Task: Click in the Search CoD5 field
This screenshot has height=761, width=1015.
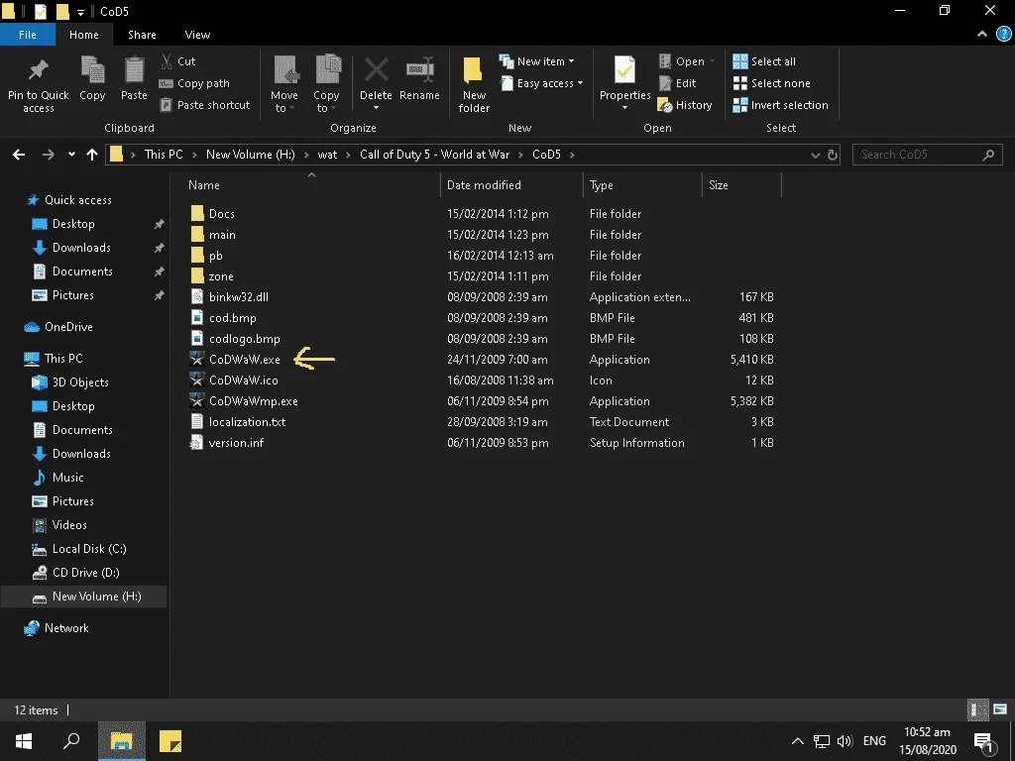Action: pyautogui.click(x=927, y=155)
